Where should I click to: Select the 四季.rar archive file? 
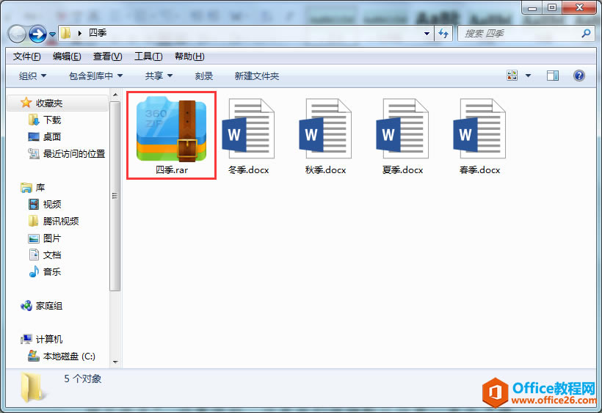pyautogui.click(x=171, y=135)
